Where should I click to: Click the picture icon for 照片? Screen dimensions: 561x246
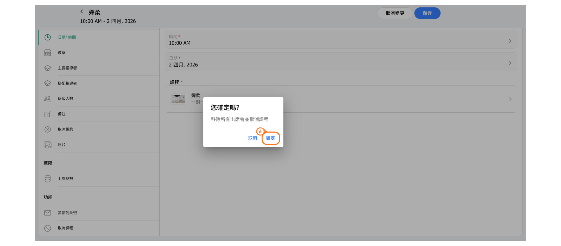coord(48,145)
